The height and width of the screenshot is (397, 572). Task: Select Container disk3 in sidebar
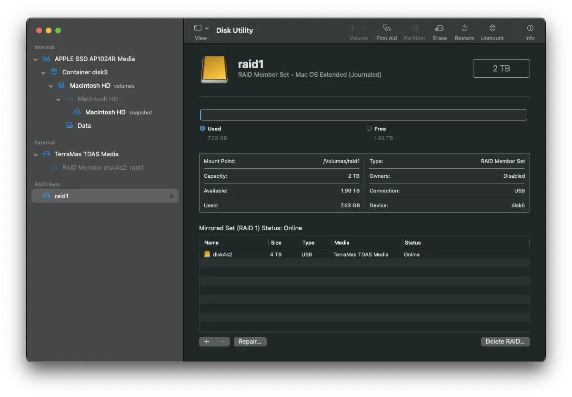pos(85,72)
